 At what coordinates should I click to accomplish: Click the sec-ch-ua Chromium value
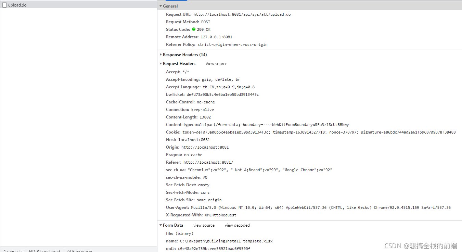point(260,170)
